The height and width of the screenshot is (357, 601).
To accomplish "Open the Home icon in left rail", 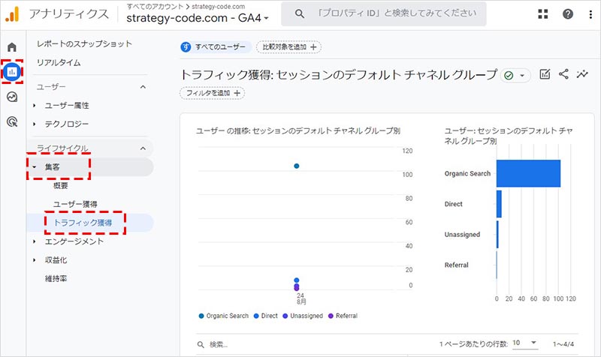I will 12,48.
